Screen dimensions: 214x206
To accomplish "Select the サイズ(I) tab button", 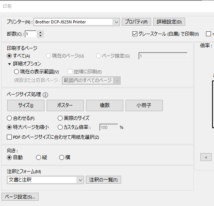I will tap(26, 105).
